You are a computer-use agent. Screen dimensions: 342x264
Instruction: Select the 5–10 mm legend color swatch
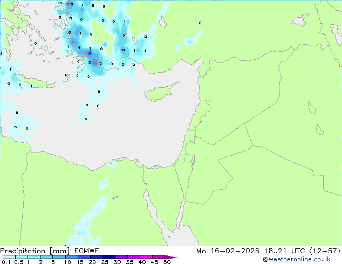point(59,257)
